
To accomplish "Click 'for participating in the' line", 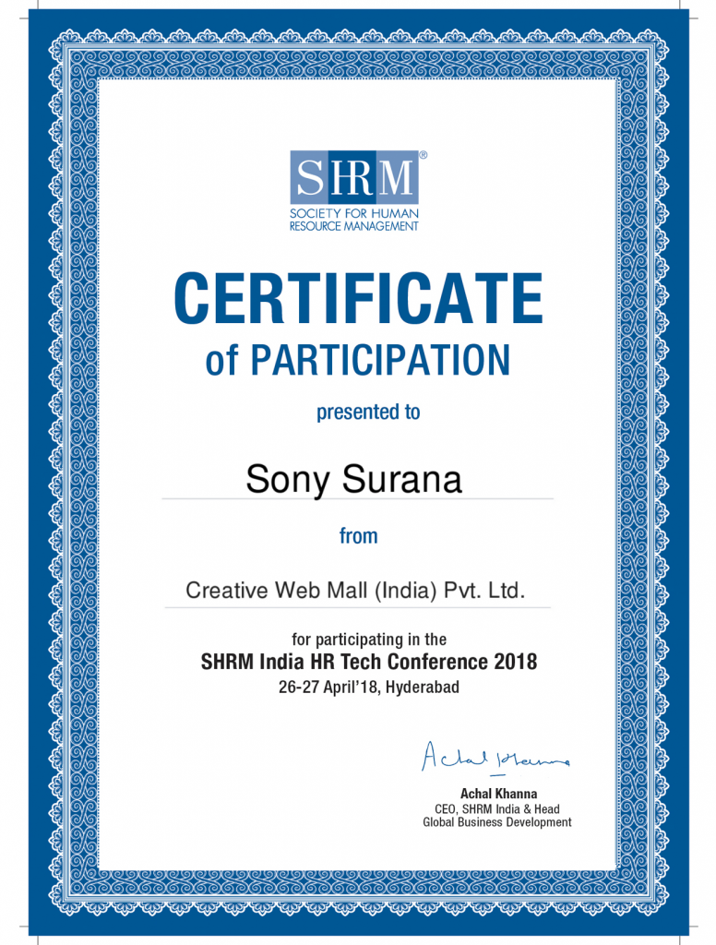I will [x=369, y=640].
